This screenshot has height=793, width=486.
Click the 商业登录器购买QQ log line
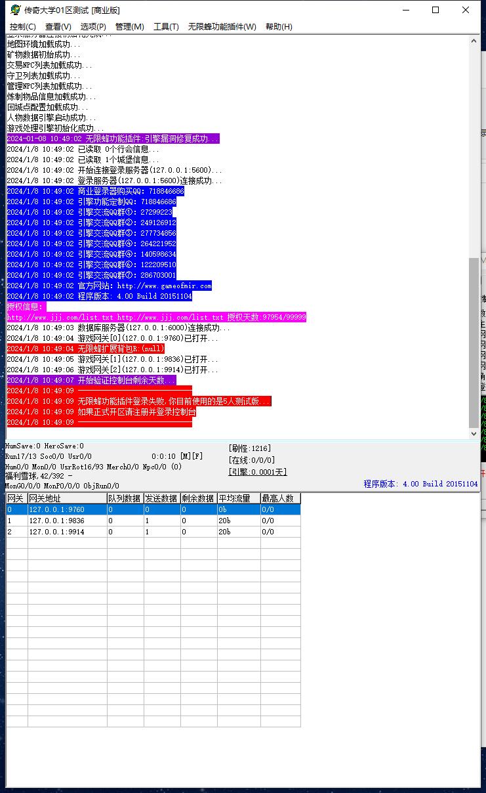pyautogui.click(x=95, y=191)
